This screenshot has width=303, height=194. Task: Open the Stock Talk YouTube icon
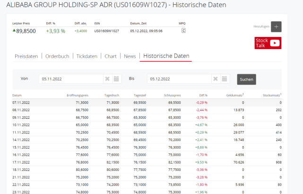[268, 43]
